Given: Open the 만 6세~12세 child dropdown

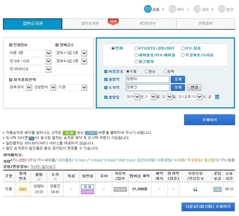Looking at the screenshot, I should point(30,61).
